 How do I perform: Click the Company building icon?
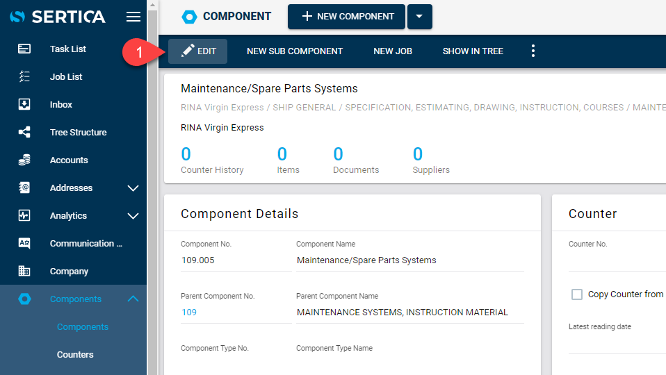(x=24, y=271)
